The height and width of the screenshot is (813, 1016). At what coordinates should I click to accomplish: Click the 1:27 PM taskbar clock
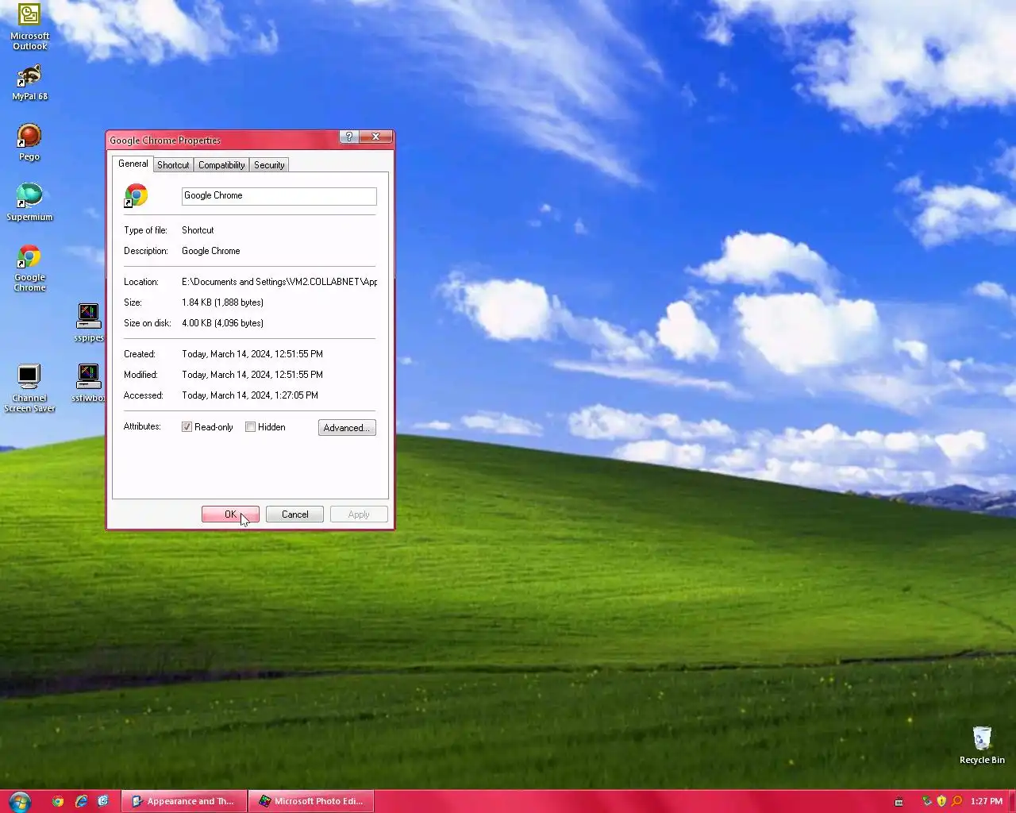pos(987,801)
